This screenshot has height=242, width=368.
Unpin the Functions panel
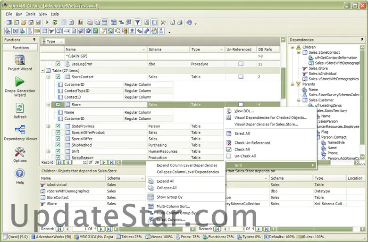click(x=34, y=40)
